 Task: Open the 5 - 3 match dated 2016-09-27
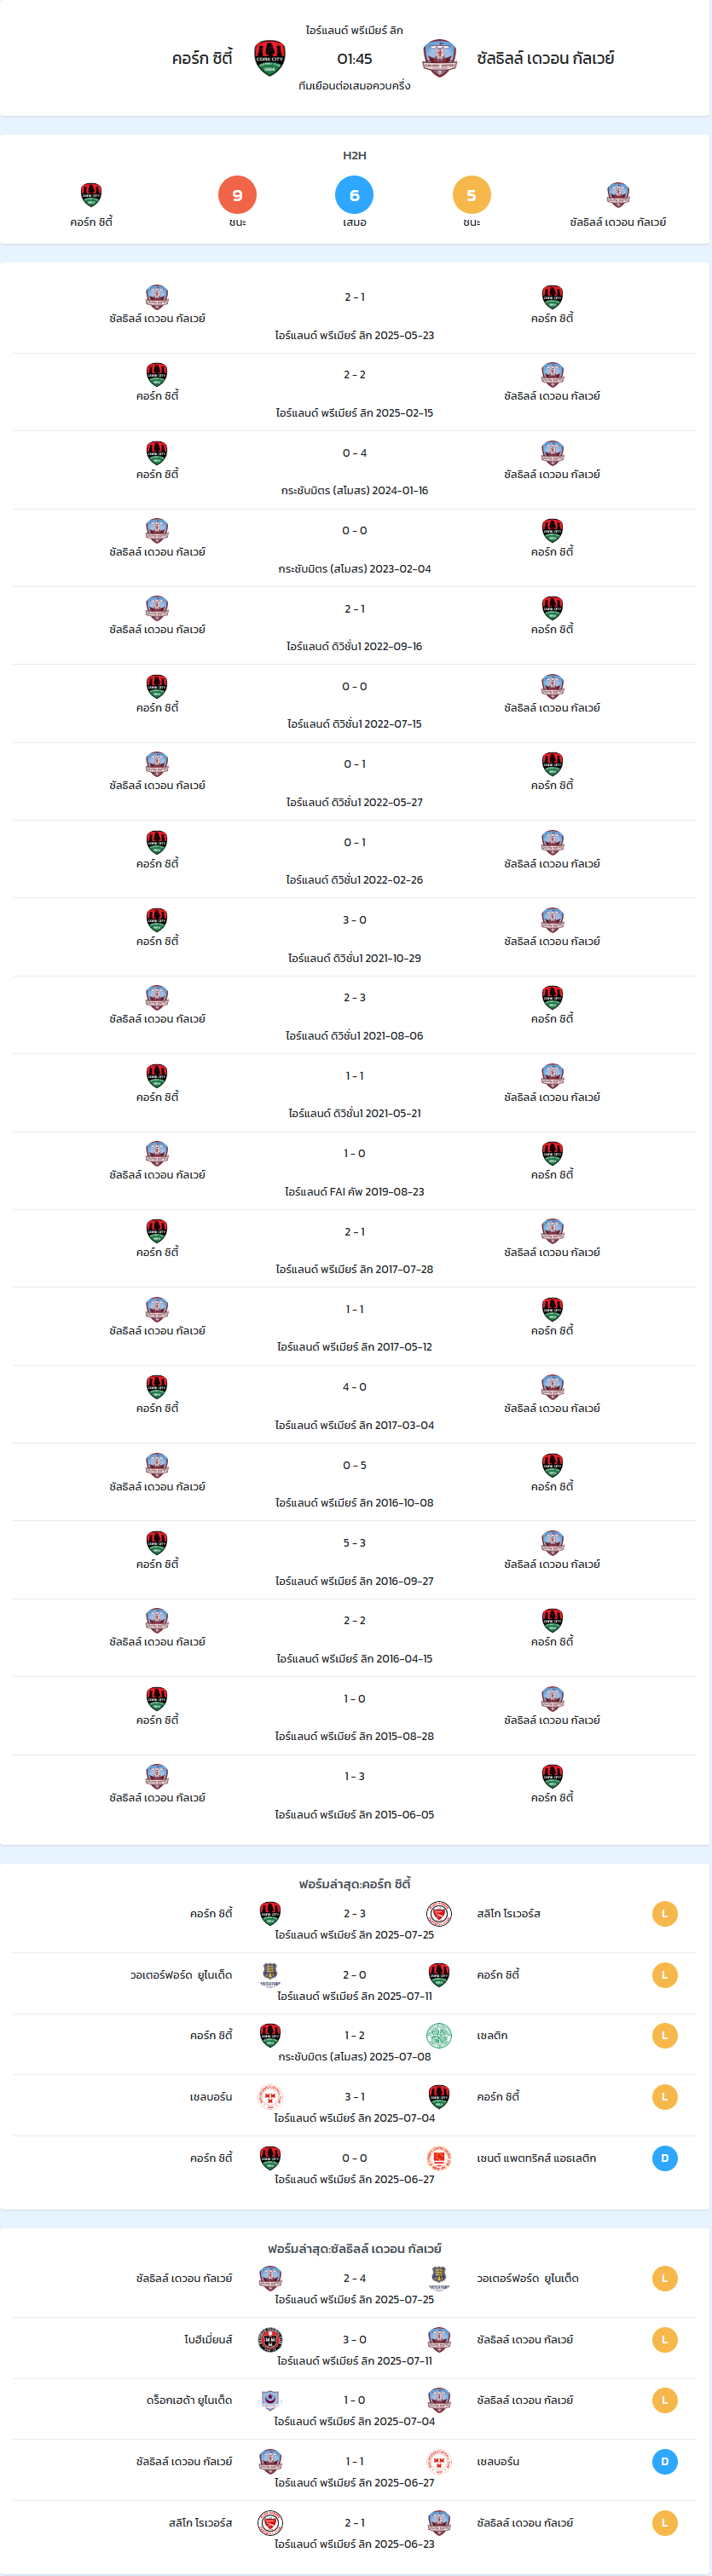pos(355,1561)
